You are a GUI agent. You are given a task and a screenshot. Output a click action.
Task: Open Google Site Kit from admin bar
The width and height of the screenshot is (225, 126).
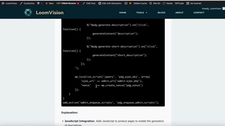point(155,3)
